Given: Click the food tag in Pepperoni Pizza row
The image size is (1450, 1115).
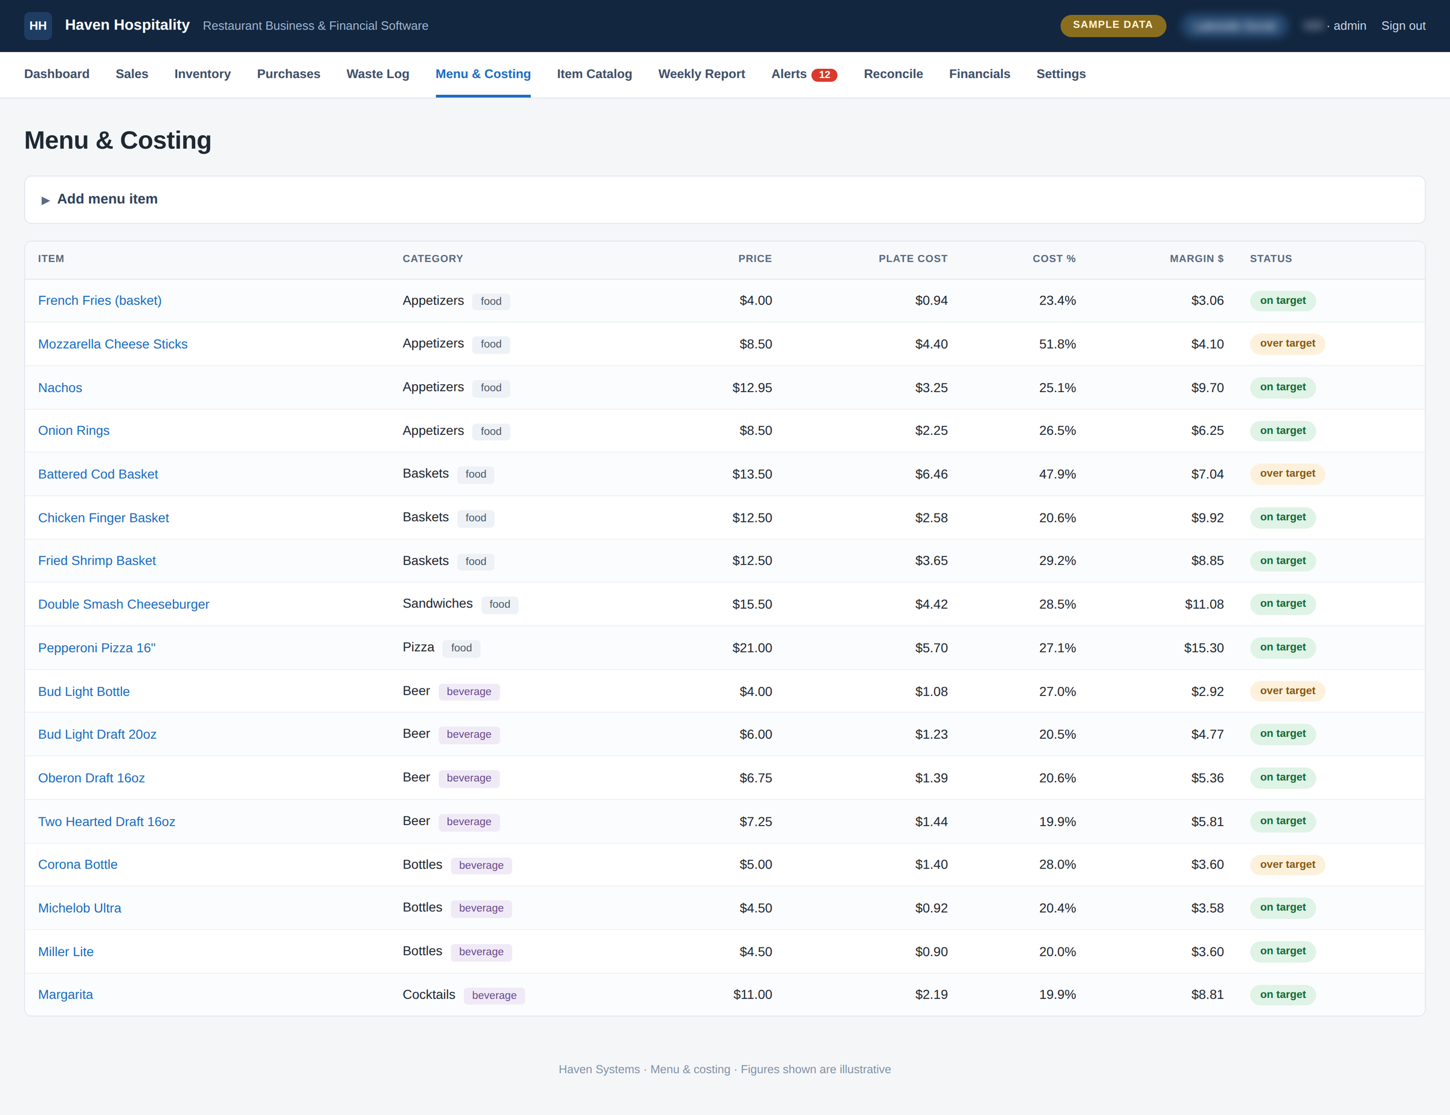Looking at the screenshot, I should coord(462,649).
